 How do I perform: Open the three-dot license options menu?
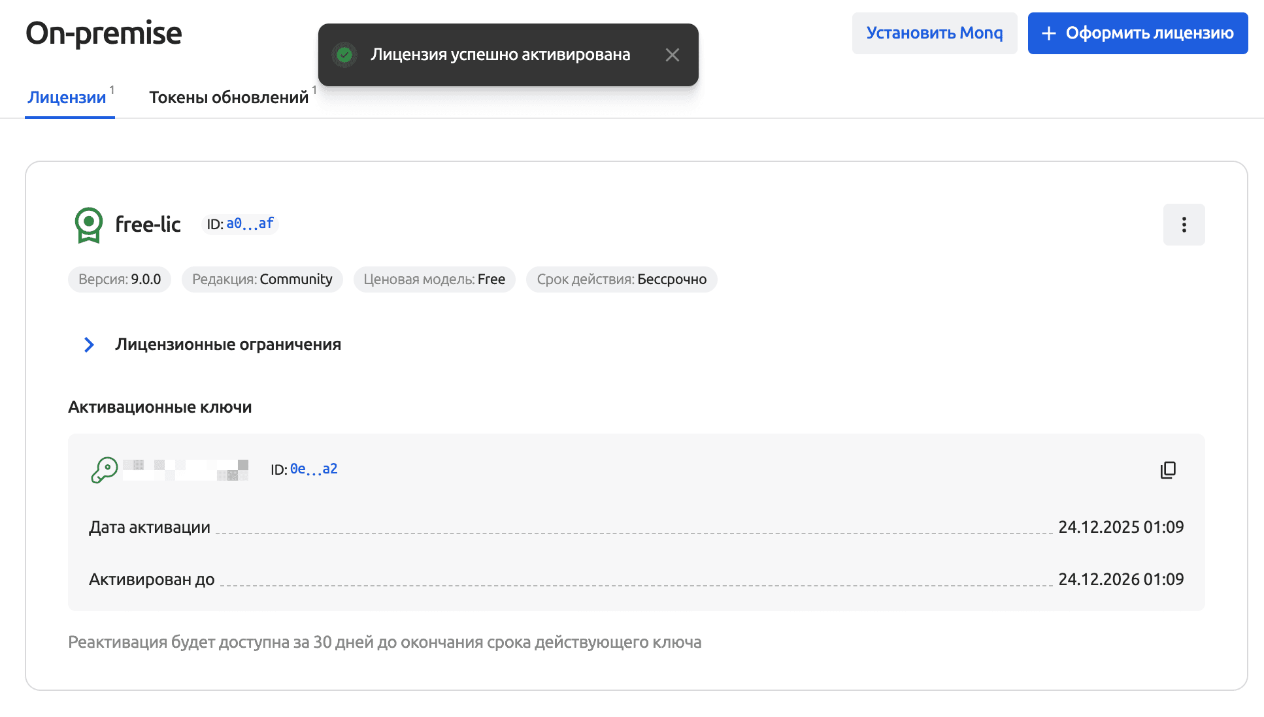pos(1184,225)
